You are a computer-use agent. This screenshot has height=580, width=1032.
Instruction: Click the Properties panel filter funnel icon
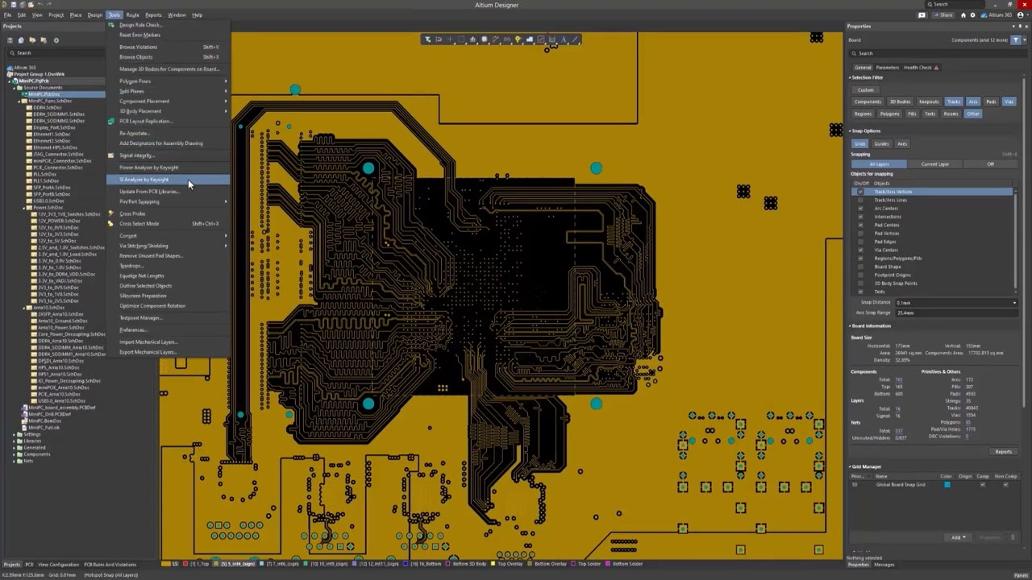(1015, 39)
